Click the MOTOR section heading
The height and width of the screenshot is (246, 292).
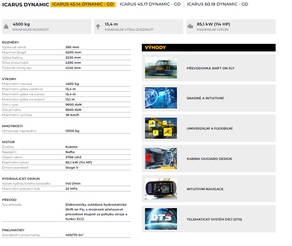8,142
